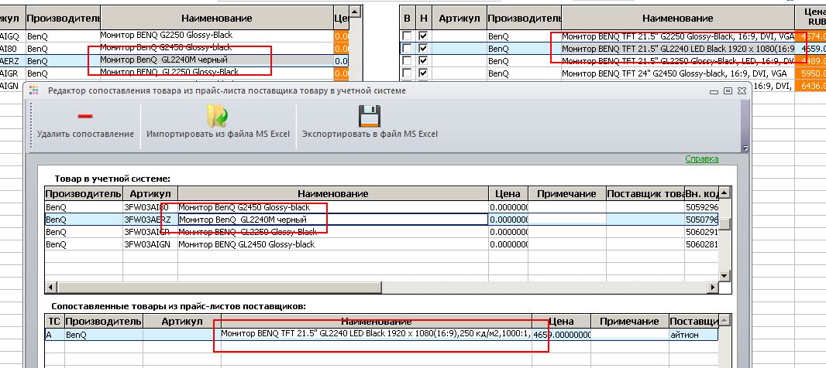Click the editor window's colorful title icon
This screenshot has width=826, height=368.
click(x=34, y=90)
